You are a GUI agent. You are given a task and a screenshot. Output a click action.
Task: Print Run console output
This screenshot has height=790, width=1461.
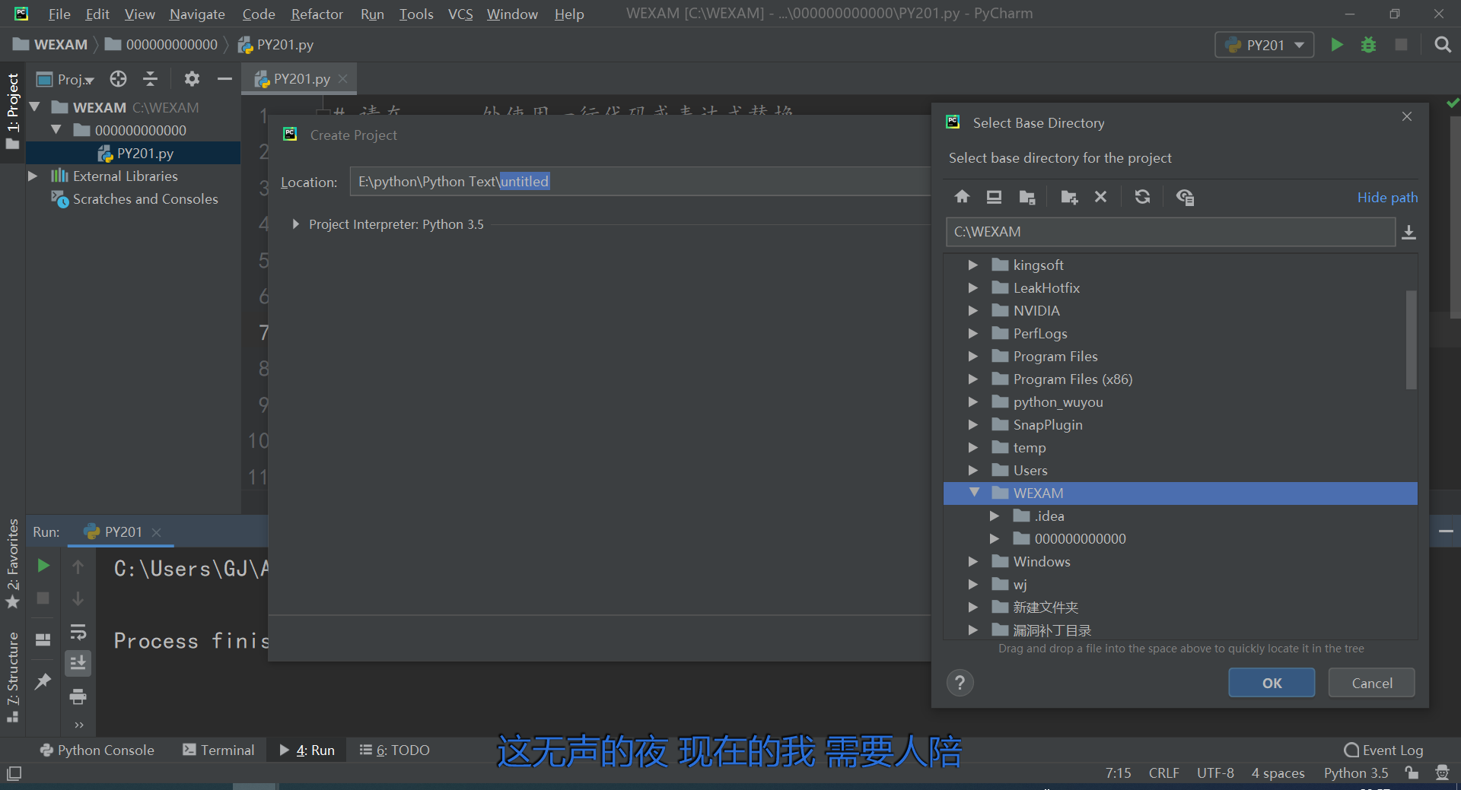(x=78, y=696)
